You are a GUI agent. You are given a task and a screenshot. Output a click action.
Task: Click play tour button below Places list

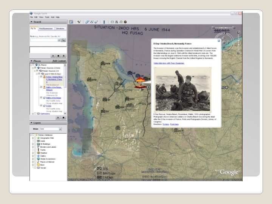[x=58, y=117]
